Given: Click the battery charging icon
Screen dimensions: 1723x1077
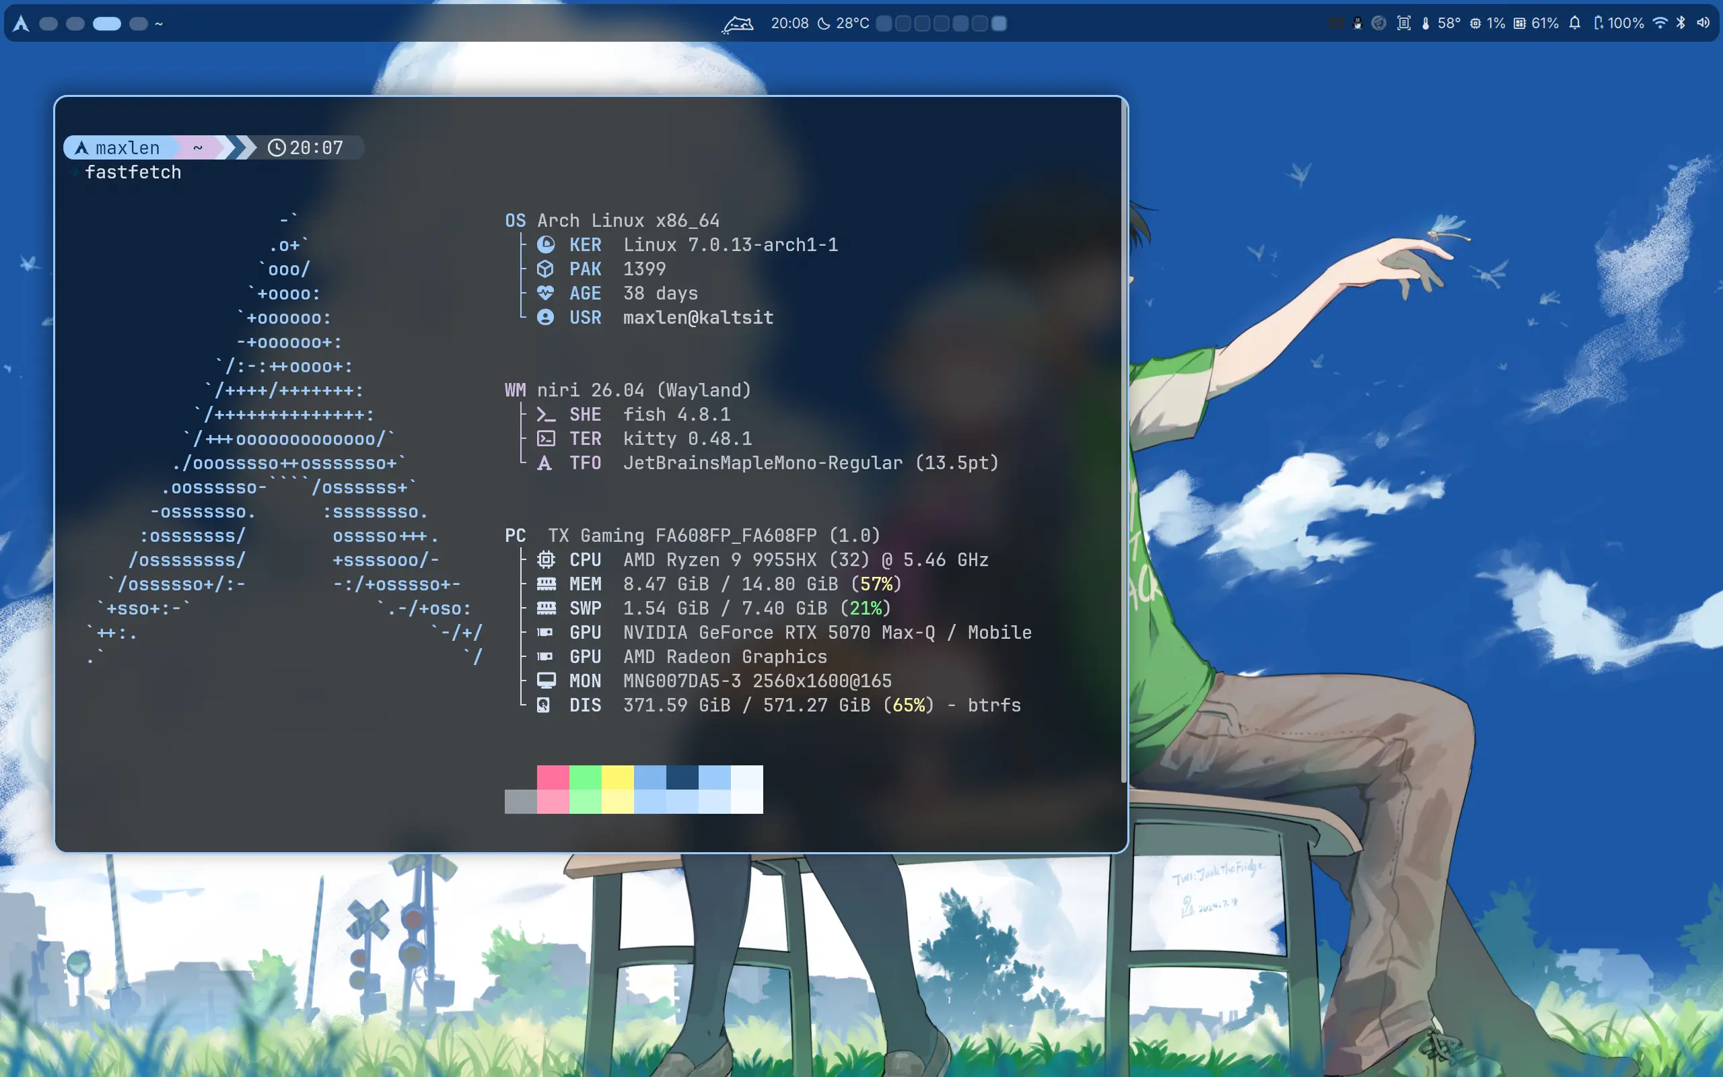Looking at the screenshot, I should [1598, 24].
